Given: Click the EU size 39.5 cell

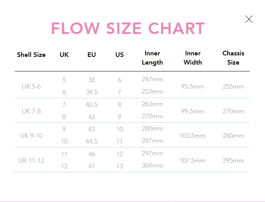Looking at the screenshot, I should point(92,92).
